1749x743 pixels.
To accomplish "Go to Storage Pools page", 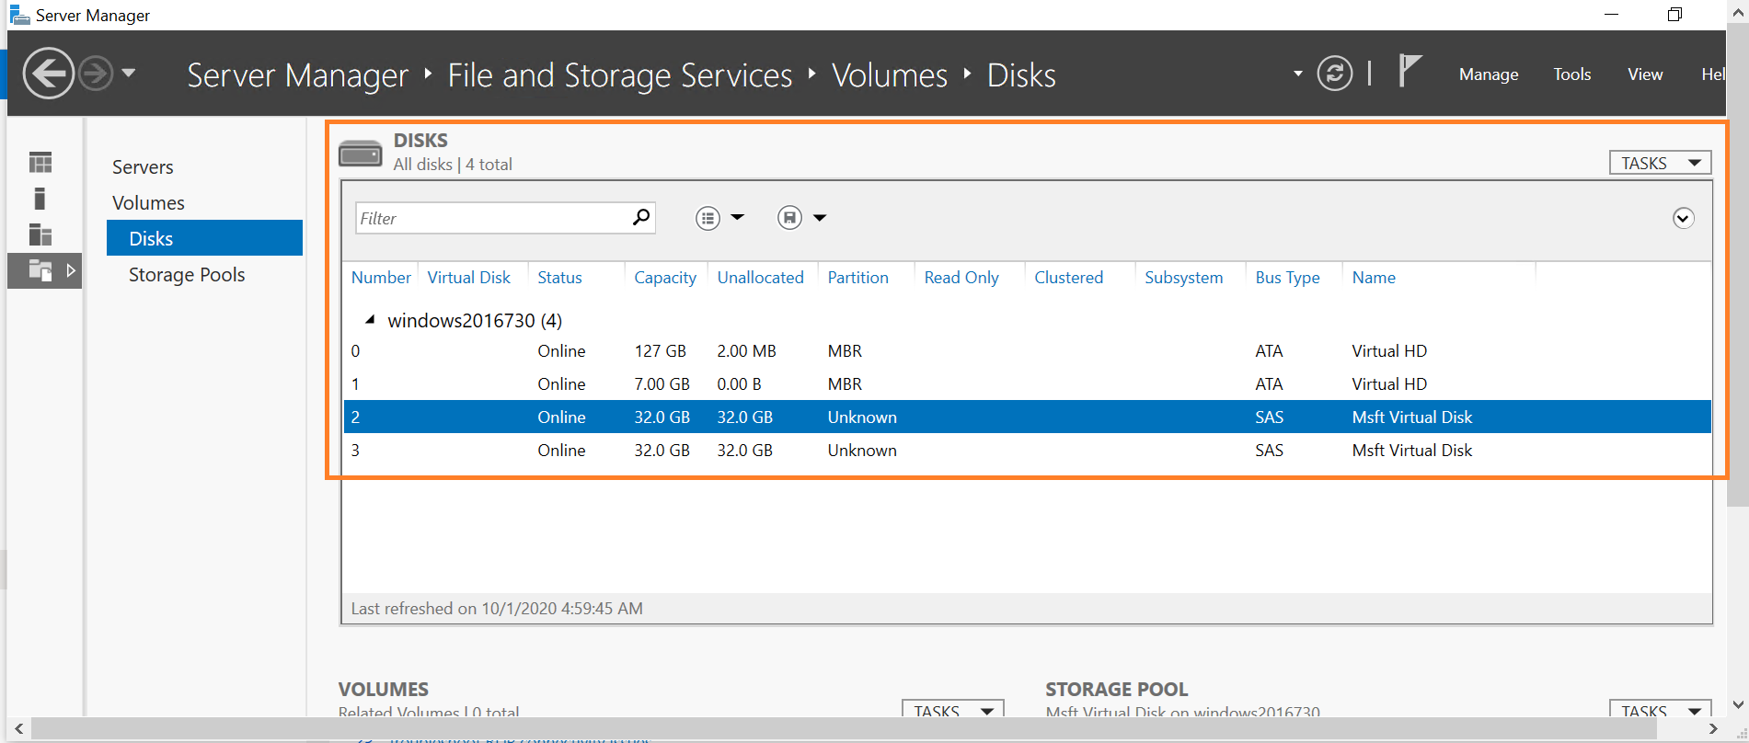I will tap(187, 275).
